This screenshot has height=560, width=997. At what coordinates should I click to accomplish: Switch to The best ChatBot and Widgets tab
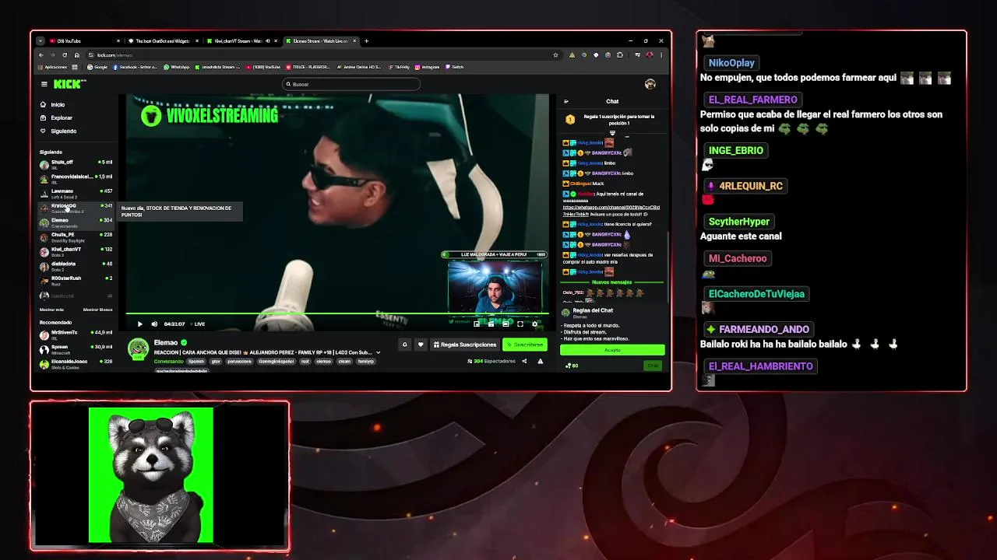coord(162,40)
